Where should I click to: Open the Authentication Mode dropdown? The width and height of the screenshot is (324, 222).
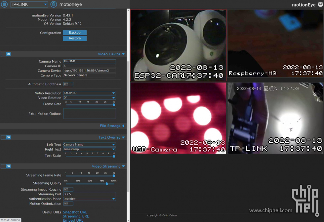coord(90,199)
